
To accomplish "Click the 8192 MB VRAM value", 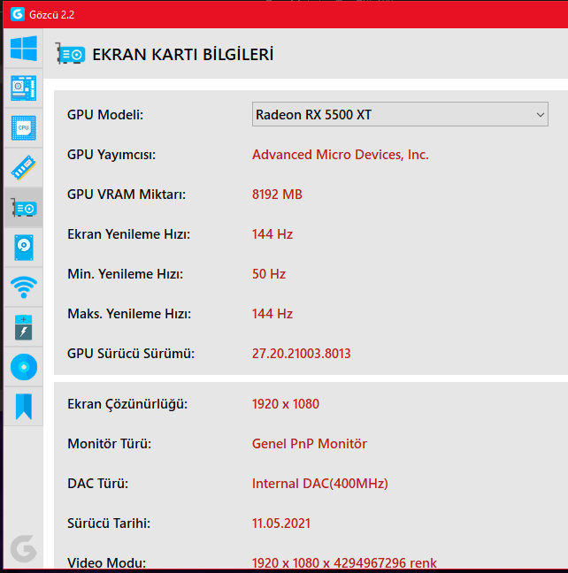I will coord(277,195).
